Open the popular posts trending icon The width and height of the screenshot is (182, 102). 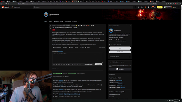136,7
